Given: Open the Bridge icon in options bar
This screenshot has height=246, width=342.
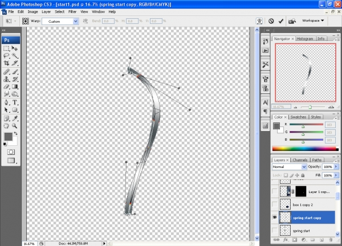Looking at the screenshot, I should (x=292, y=21).
